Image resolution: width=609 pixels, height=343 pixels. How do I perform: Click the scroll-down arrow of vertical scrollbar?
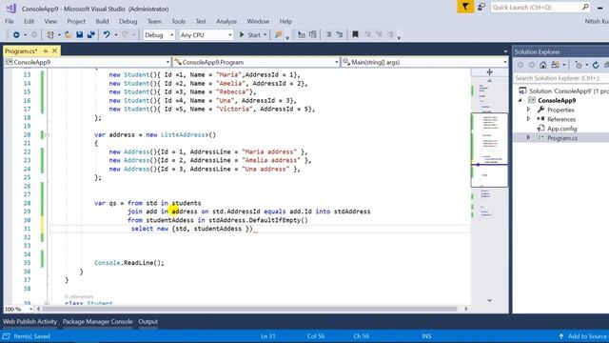[x=489, y=301]
